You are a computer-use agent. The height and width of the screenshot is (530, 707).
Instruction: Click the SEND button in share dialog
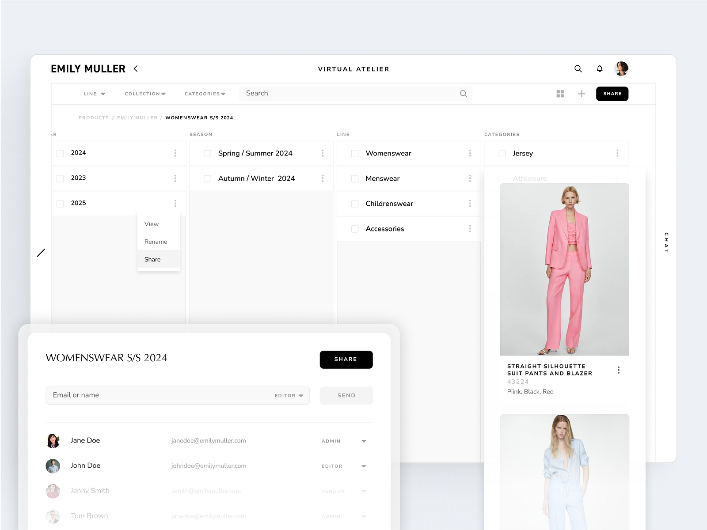[346, 395]
